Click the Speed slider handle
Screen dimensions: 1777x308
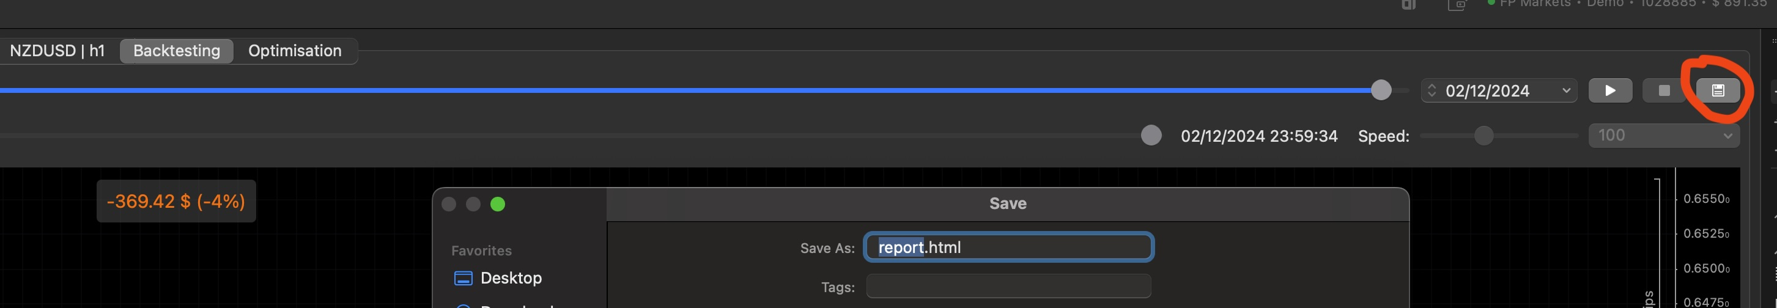pyautogui.click(x=1483, y=136)
